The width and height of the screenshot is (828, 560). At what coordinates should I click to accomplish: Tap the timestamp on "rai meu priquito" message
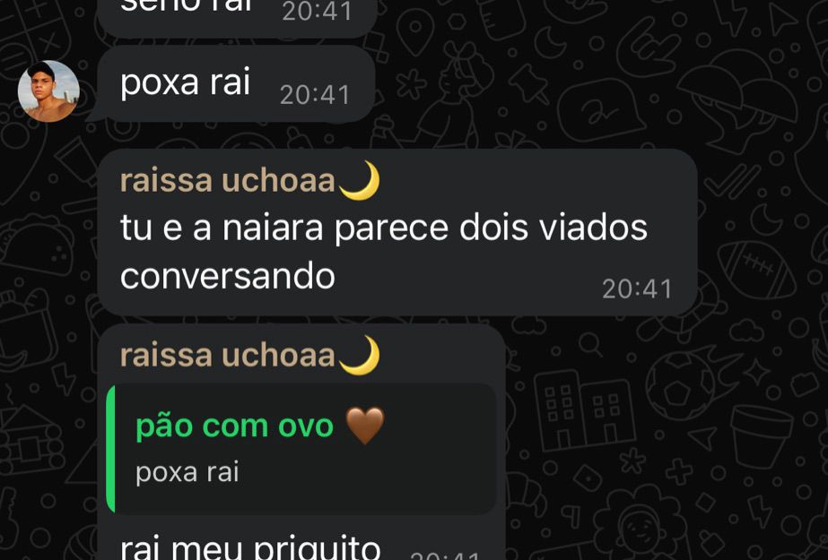tap(445, 556)
